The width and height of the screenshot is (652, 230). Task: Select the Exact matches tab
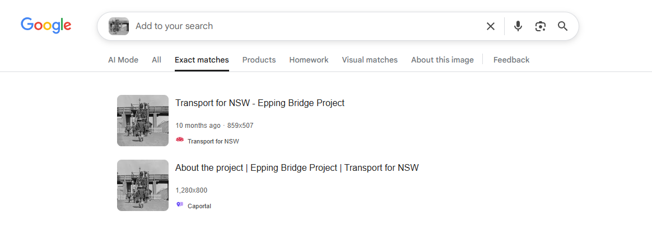tap(202, 60)
